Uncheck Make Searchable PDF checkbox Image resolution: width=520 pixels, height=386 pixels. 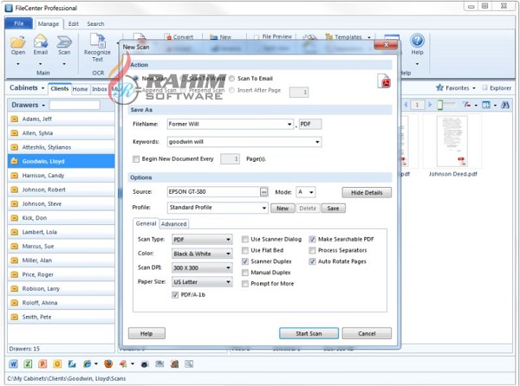(x=312, y=240)
